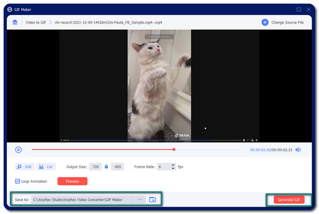Open the Edit tool

point(25,167)
